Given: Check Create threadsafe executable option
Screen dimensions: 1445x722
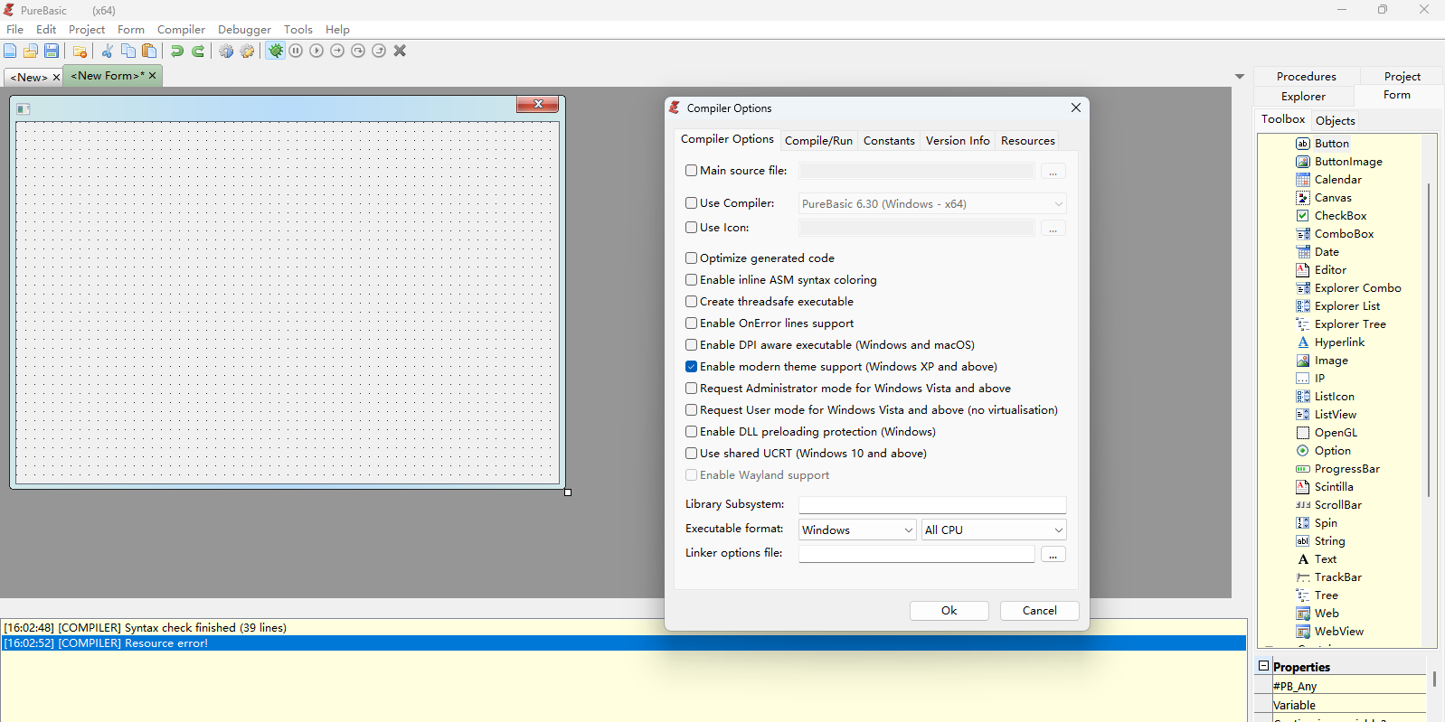Looking at the screenshot, I should coord(692,302).
